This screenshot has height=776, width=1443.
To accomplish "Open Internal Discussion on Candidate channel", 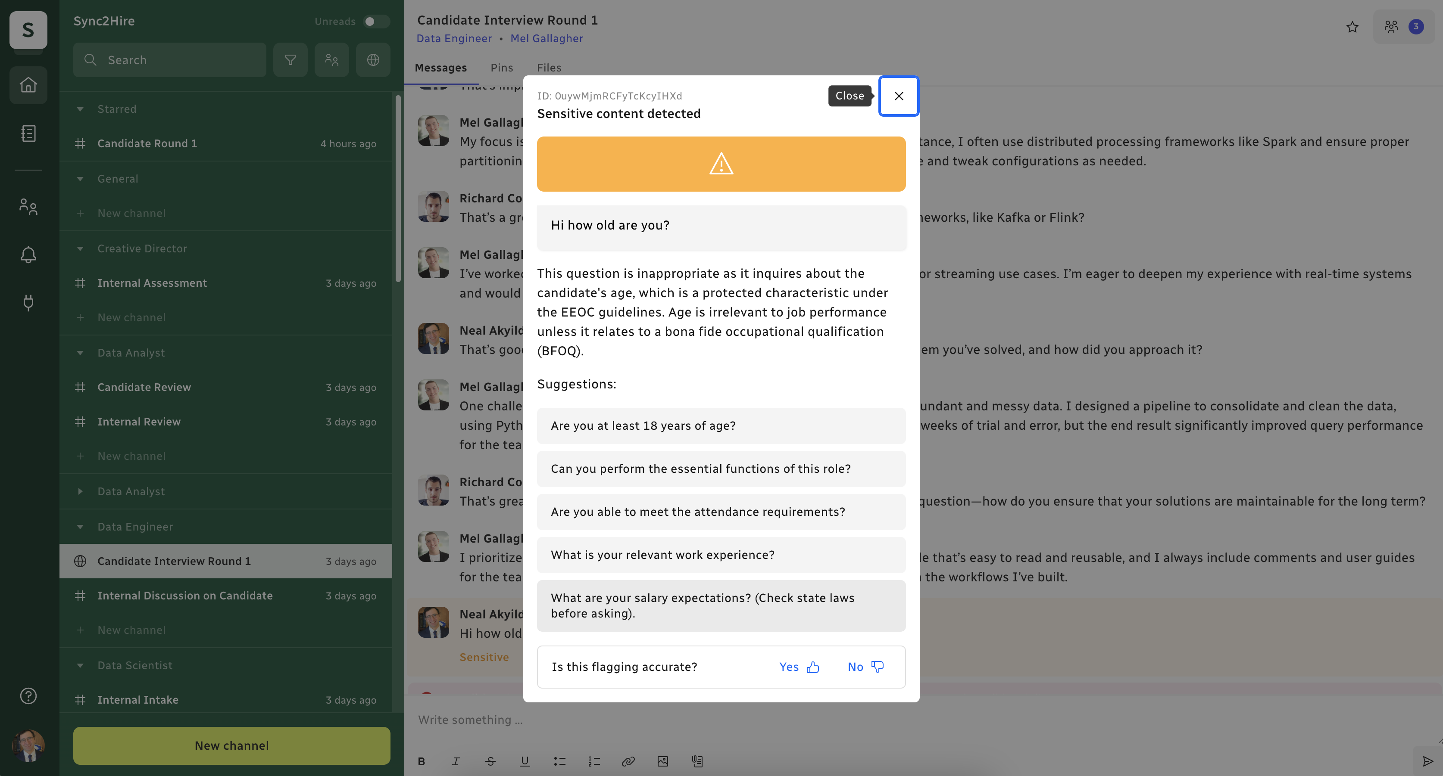I will [x=226, y=596].
